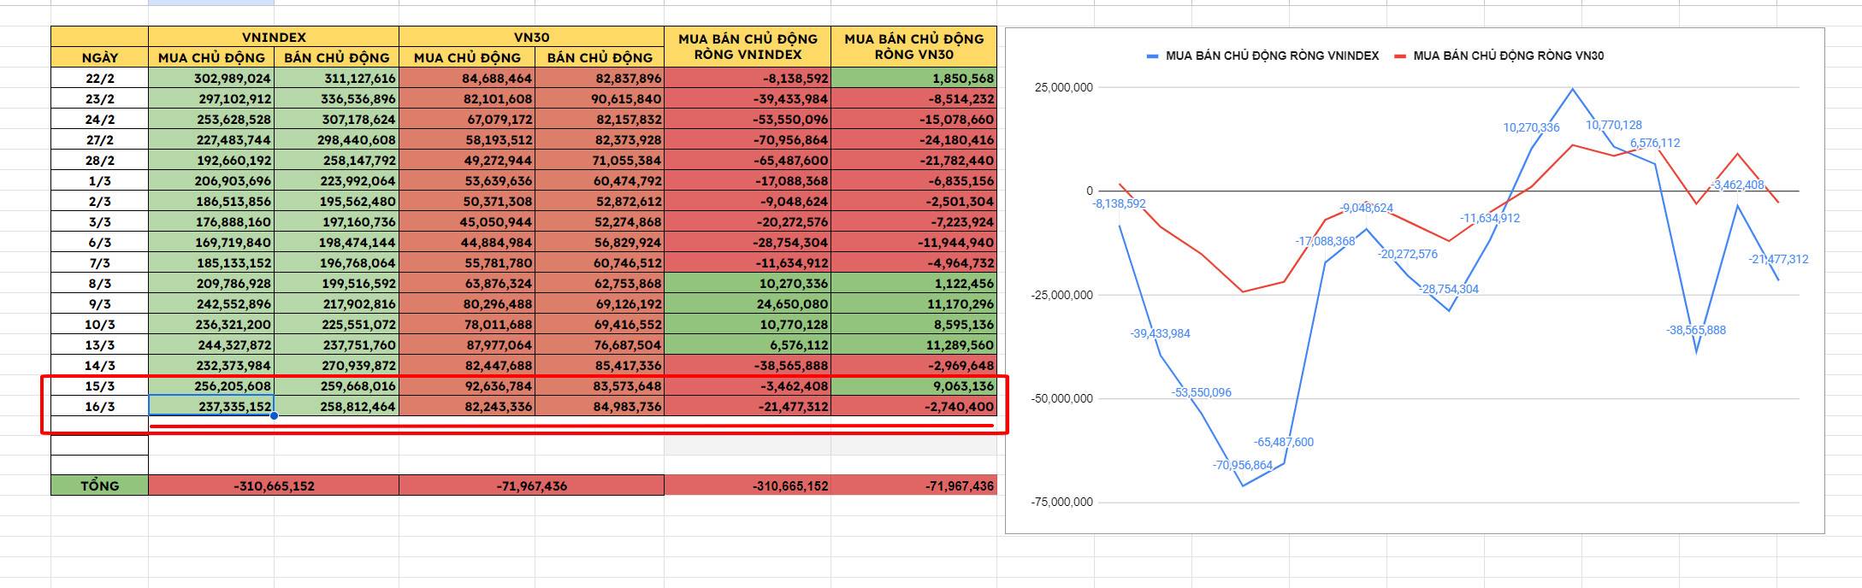This screenshot has width=1862, height=588.
Task: Select the date cell 24/2
Action: click(x=99, y=119)
